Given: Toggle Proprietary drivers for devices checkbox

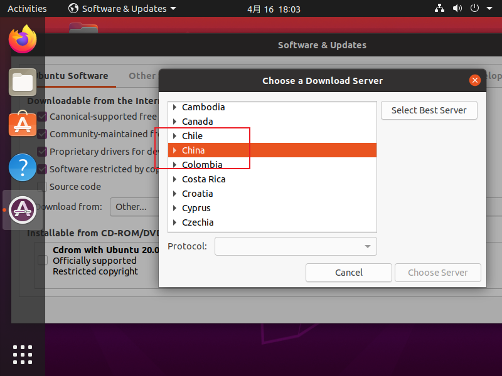Looking at the screenshot, I should (42, 152).
